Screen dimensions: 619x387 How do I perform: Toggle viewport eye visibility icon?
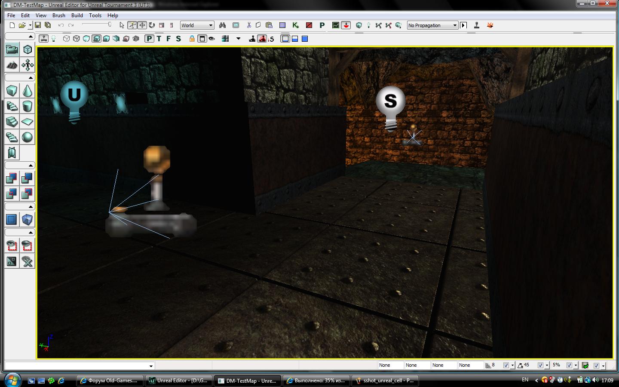(x=212, y=39)
